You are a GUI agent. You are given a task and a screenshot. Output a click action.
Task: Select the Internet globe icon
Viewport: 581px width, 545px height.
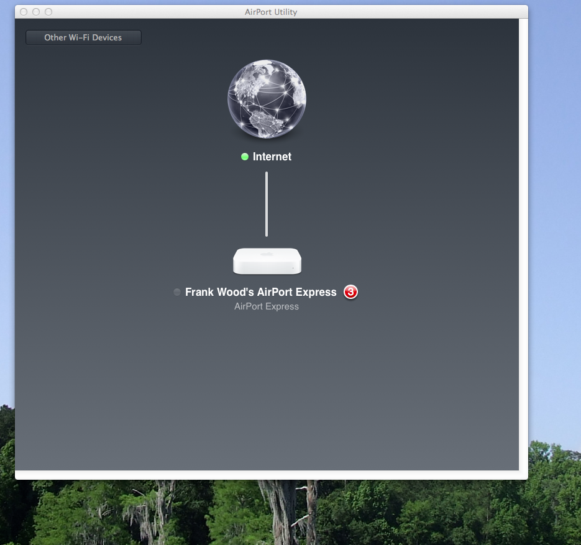click(267, 99)
